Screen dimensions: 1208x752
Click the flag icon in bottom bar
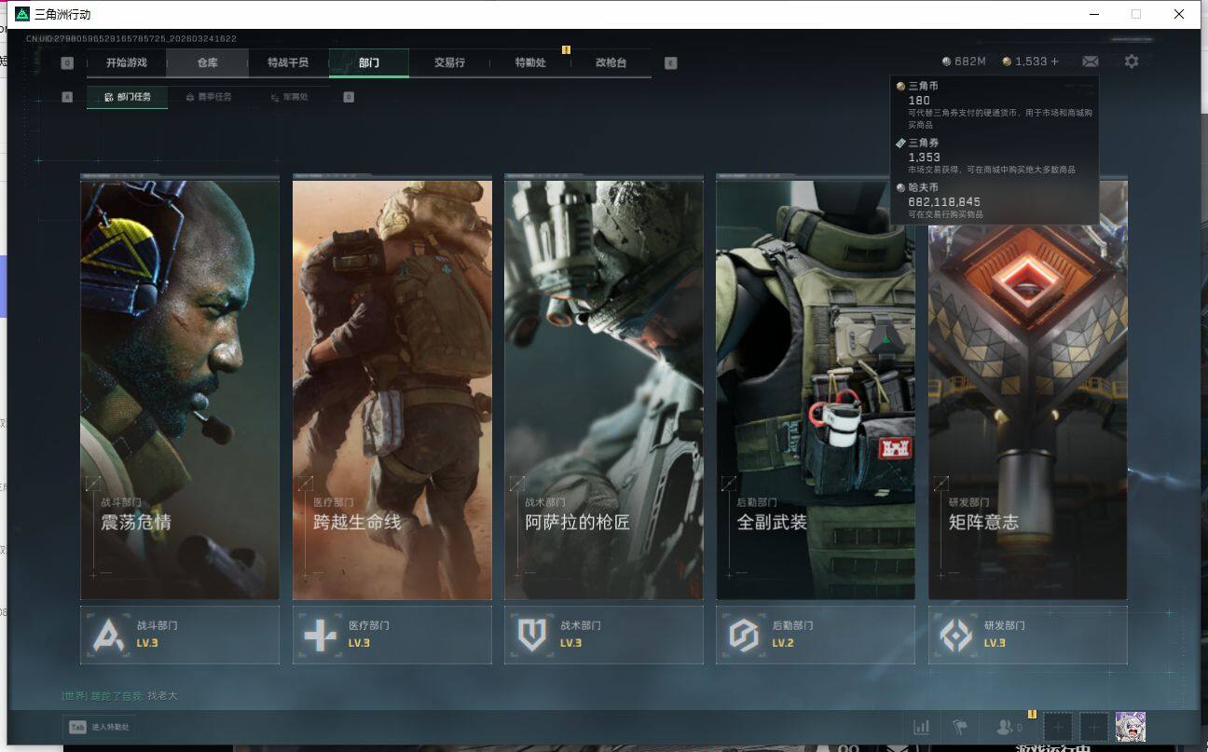click(x=959, y=727)
